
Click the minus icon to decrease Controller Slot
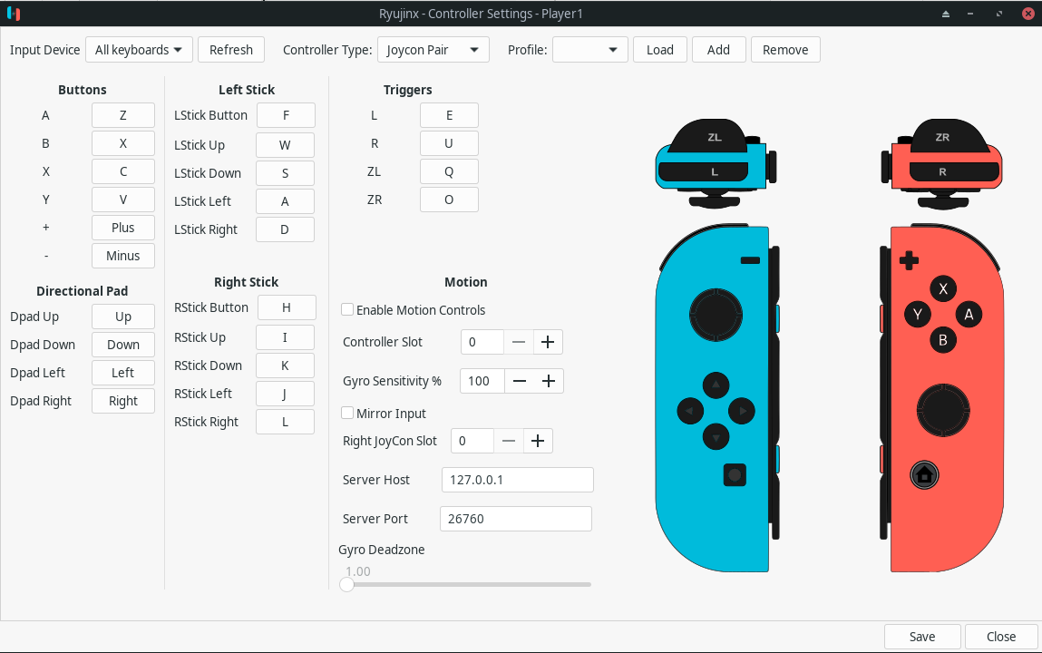pos(519,342)
